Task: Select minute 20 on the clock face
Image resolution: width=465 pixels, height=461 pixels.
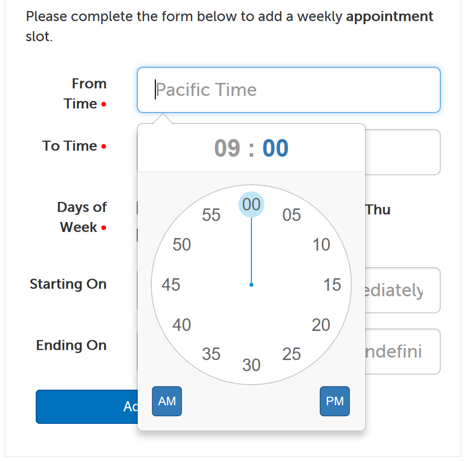Action: 322,325
